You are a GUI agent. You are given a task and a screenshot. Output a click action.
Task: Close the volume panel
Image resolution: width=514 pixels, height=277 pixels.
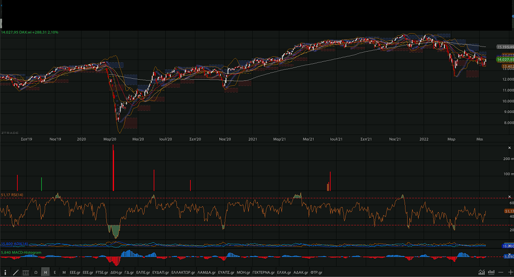(509, 148)
